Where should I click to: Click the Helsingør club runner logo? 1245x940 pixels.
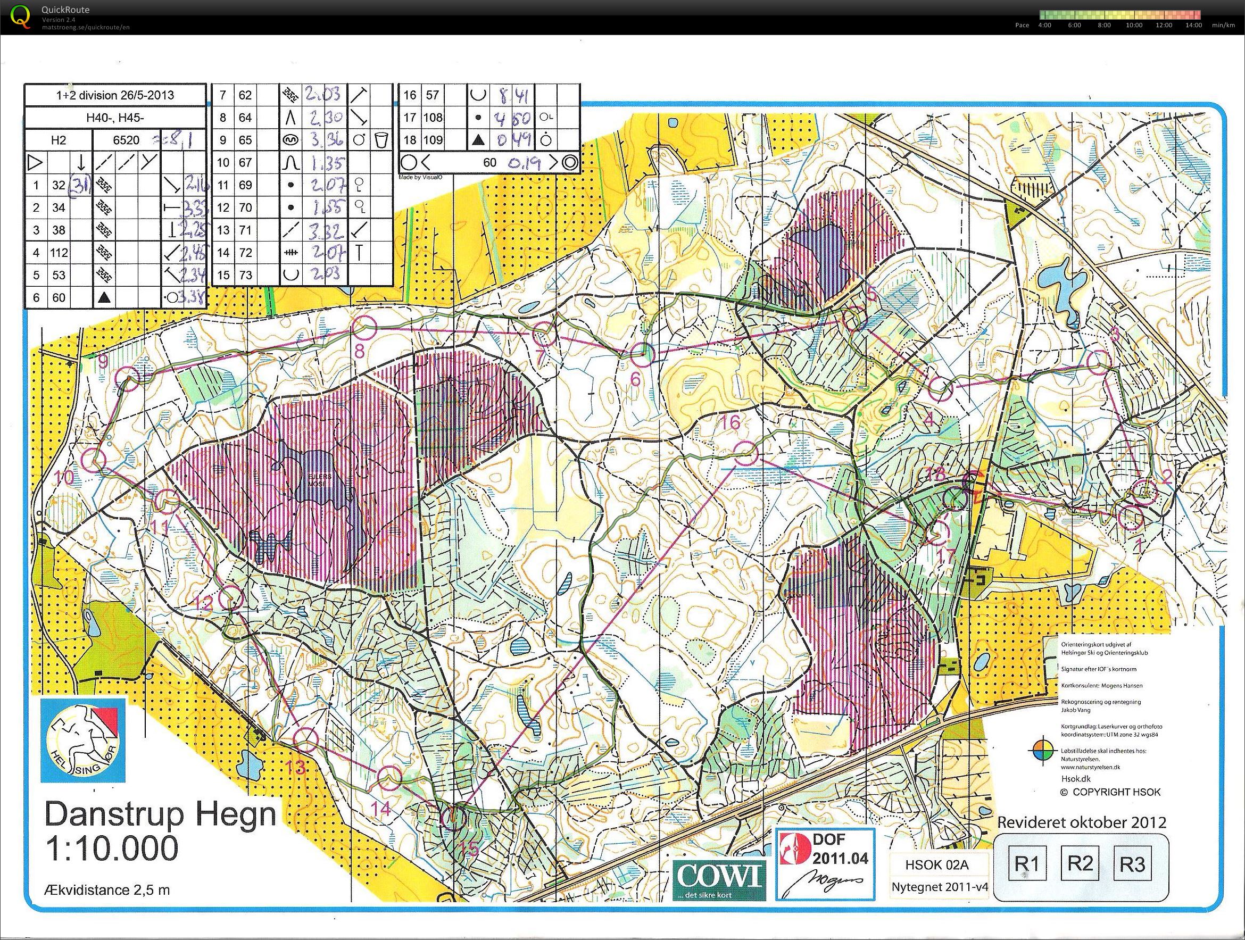click(x=83, y=740)
